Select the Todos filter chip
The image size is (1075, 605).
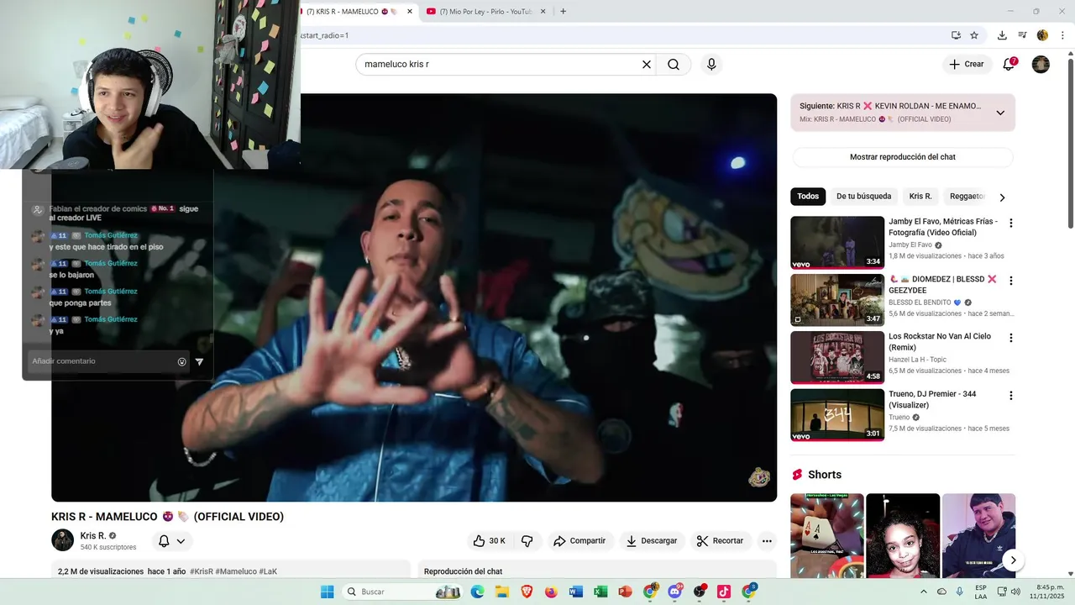point(808,197)
